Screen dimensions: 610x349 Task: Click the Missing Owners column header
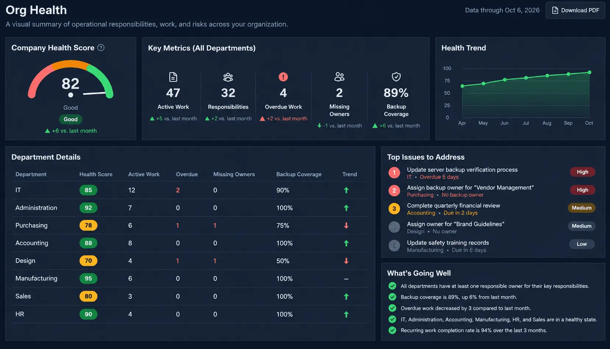234,174
